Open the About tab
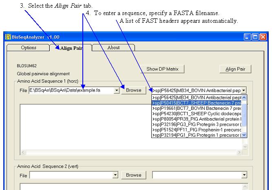The height and width of the screenshot is (190, 272). (x=113, y=48)
